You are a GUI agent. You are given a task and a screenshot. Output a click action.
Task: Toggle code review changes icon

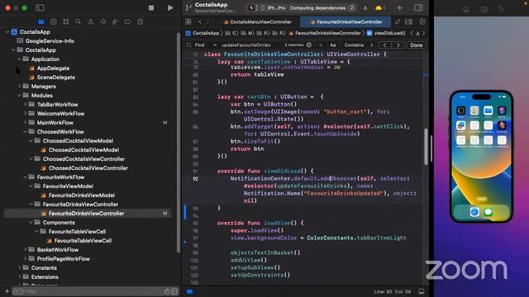pyautogui.click(x=398, y=22)
